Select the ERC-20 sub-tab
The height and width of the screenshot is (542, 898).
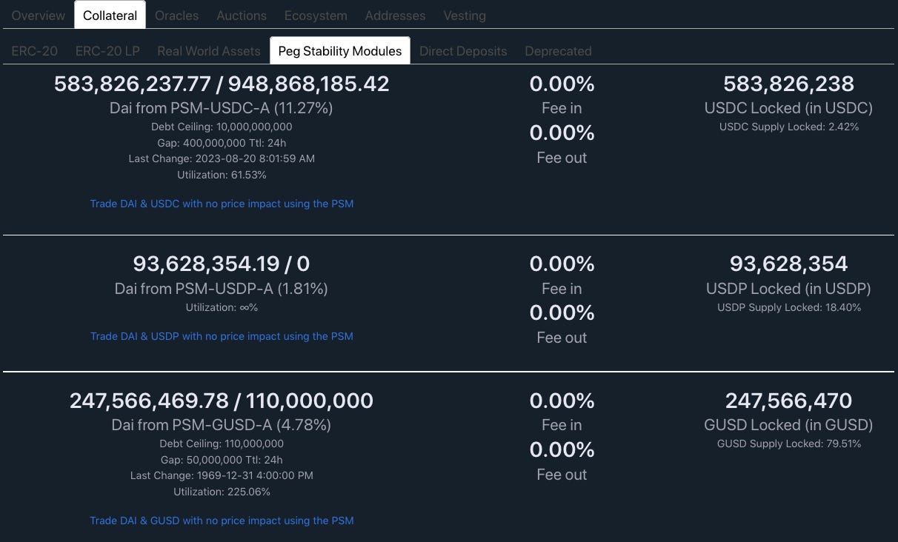tap(35, 51)
